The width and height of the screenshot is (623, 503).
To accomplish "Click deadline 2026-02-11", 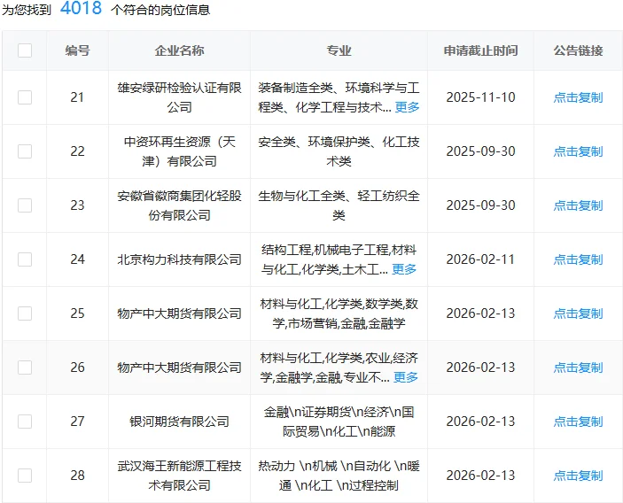I will point(480,259).
